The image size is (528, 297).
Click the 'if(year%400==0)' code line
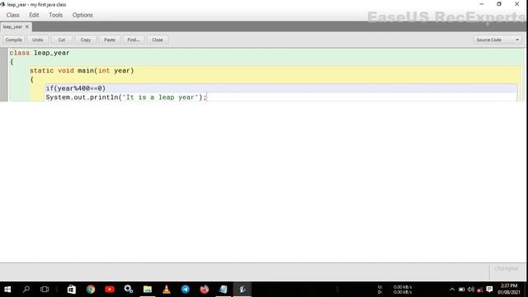click(75, 88)
